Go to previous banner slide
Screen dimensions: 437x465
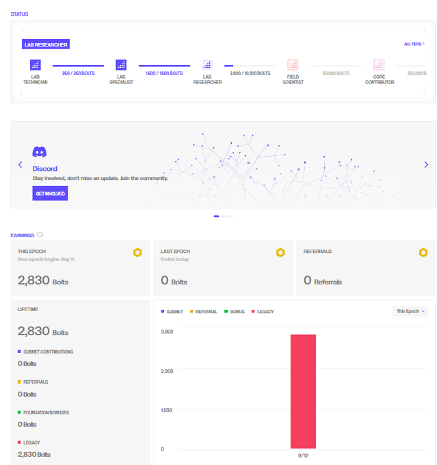coord(20,165)
